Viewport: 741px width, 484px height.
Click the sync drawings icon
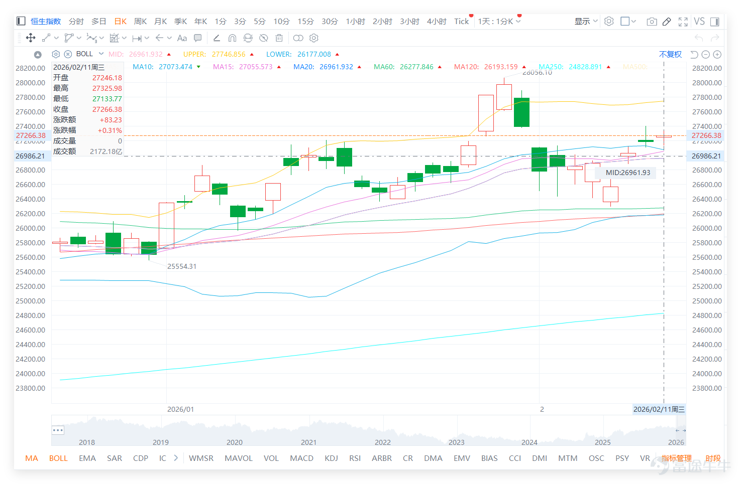(248, 38)
